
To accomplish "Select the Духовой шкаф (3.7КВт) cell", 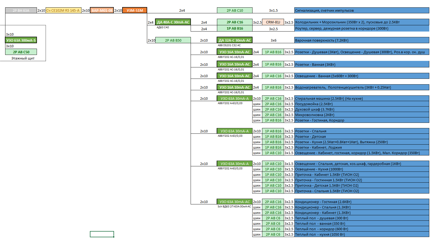I will [x=362, y=109].
